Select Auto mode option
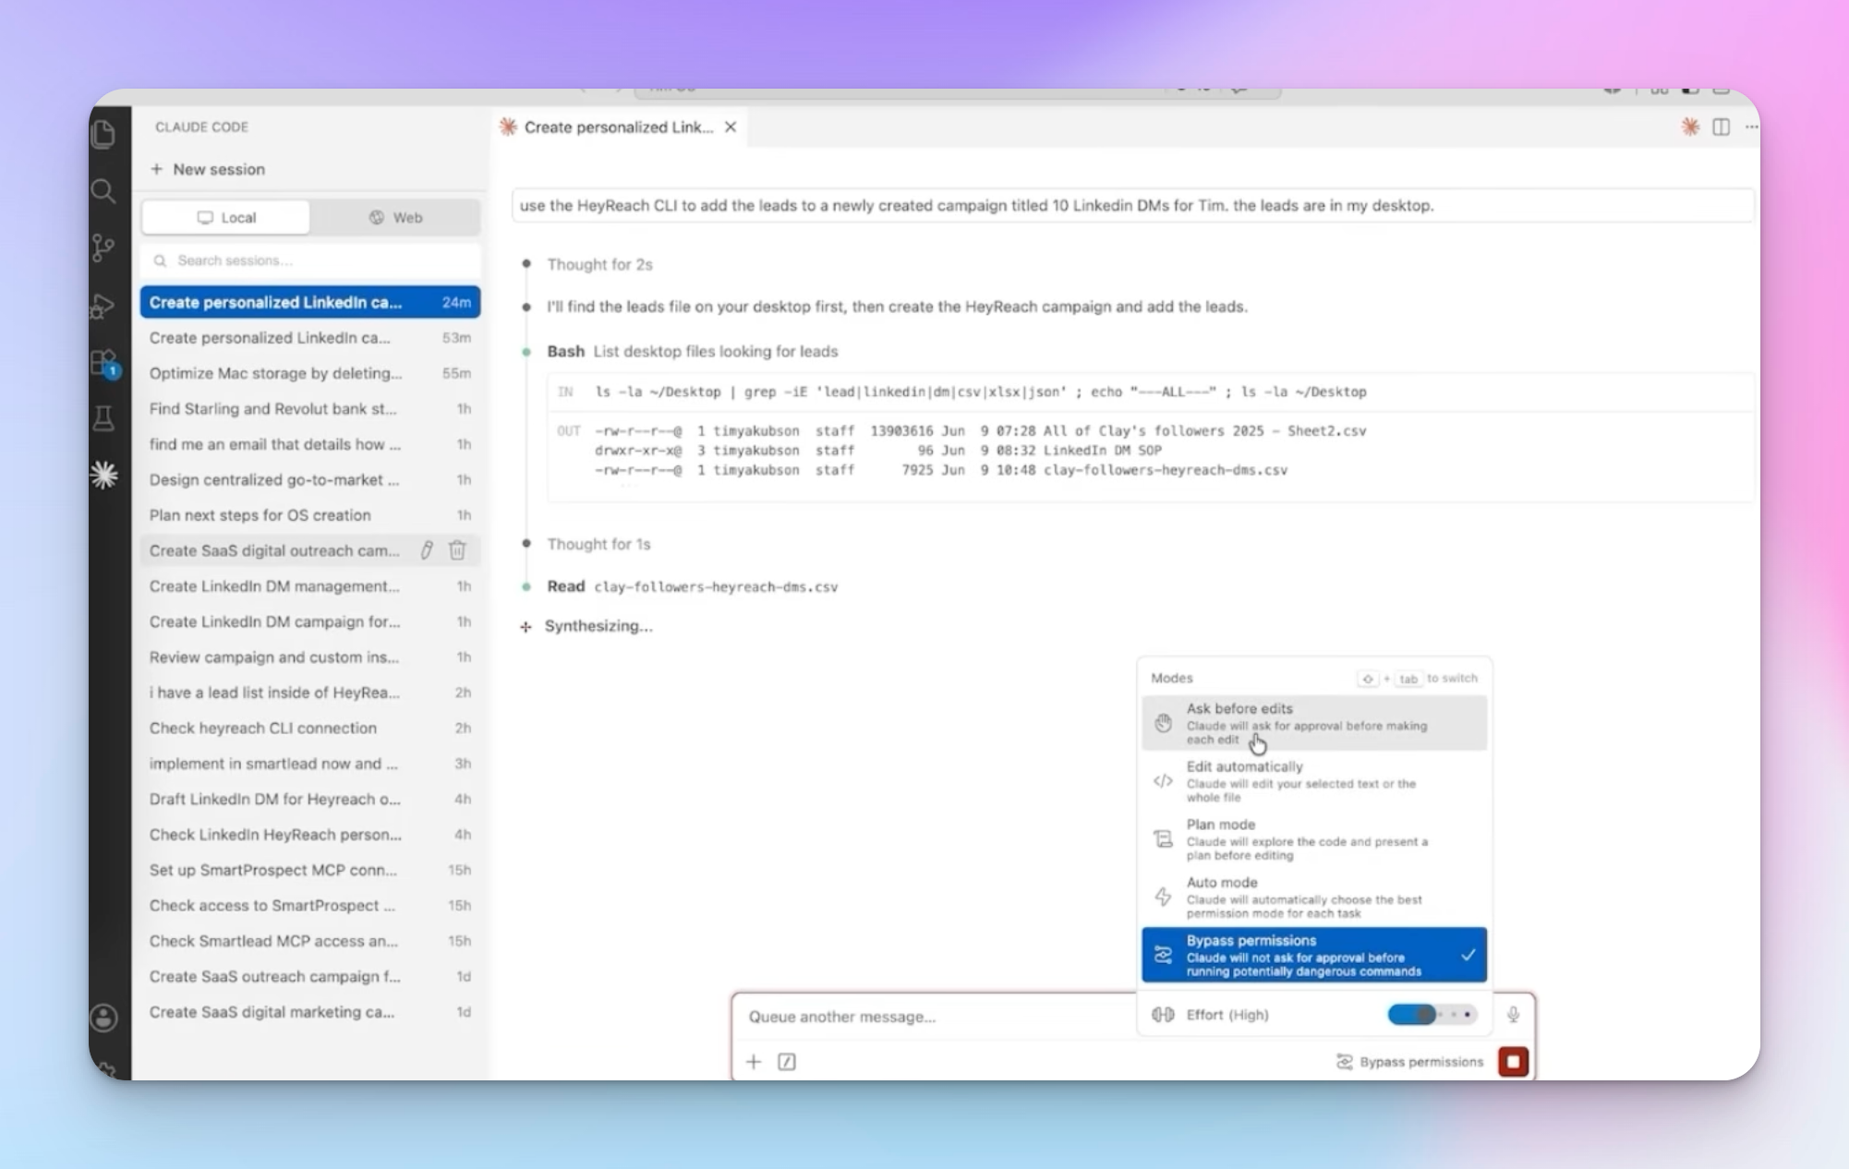 pos(1314,897)
